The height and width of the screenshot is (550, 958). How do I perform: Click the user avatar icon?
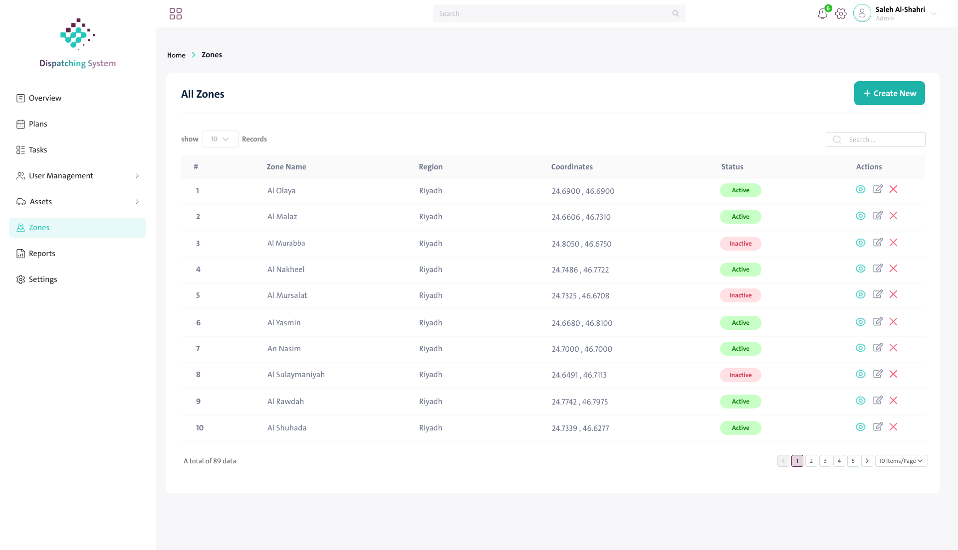tap(862, 13)
